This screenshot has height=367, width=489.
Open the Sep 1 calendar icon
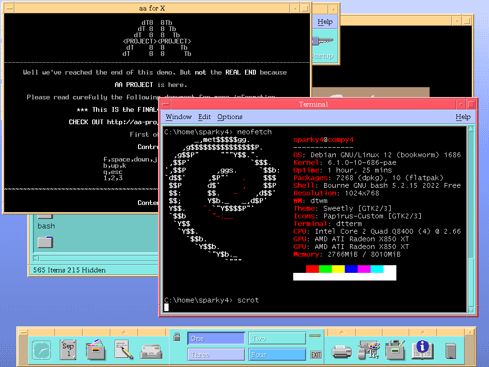[68, 350]
